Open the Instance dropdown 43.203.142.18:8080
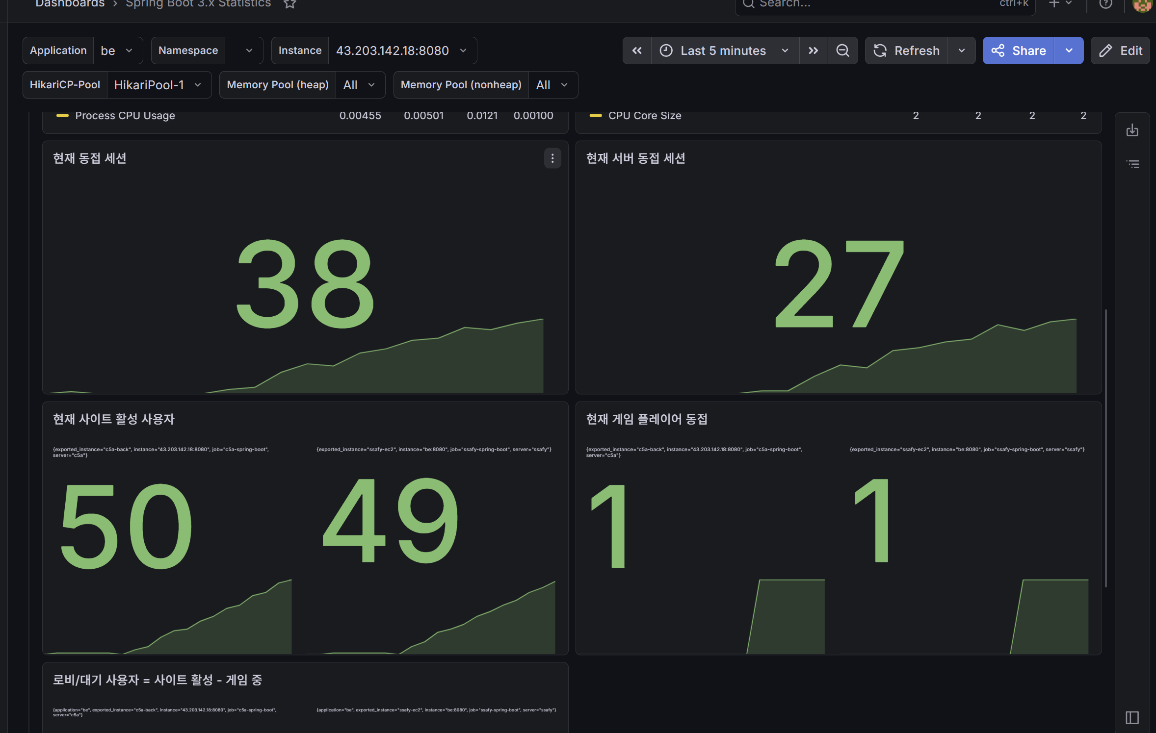 click(x=402, y=51)
